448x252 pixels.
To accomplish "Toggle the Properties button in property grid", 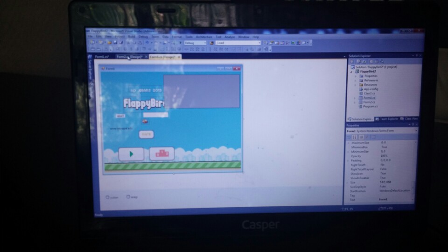I will [x=361, y=137].
